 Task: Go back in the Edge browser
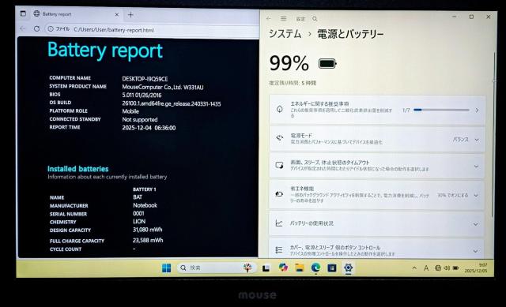click(x=23, y=28)
